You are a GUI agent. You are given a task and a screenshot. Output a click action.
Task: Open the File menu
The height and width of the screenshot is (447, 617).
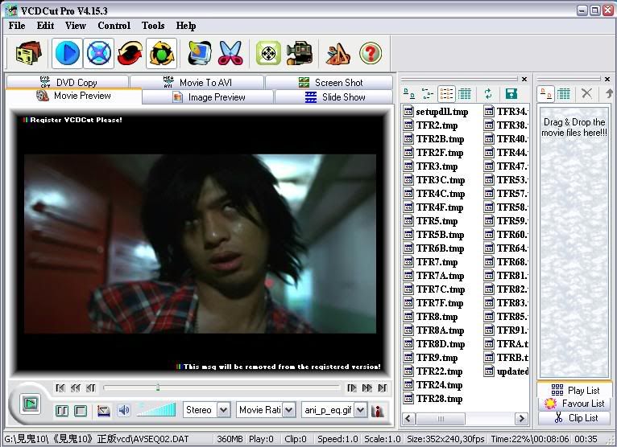pos(17,26)
